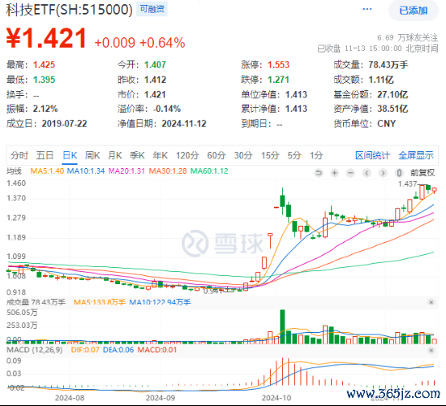The height and width of the screenshot is (406, 446).
Task: Click the 今开 value 1.407
Action: click(x=155, y=65)
